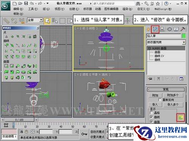The width and height of the screenshot is (189, 141).
Task: Open the 帮助(H) menu
Action: (x=18, y=14)
